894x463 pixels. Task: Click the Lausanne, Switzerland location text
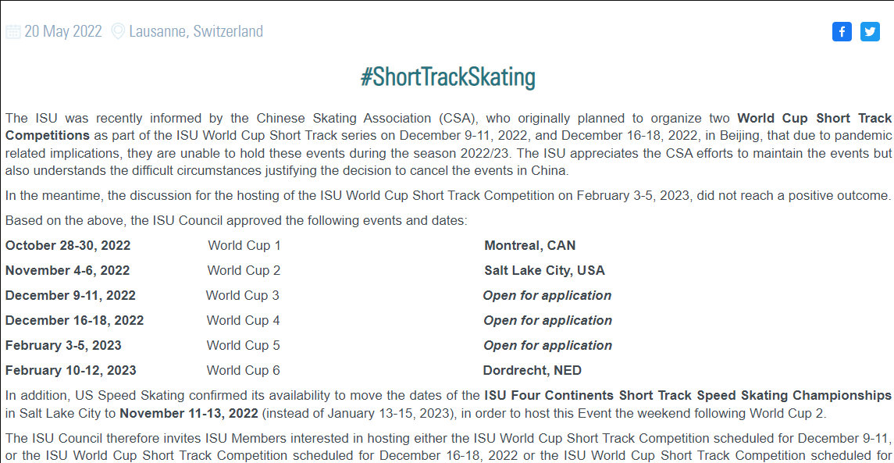click(196, 32)
